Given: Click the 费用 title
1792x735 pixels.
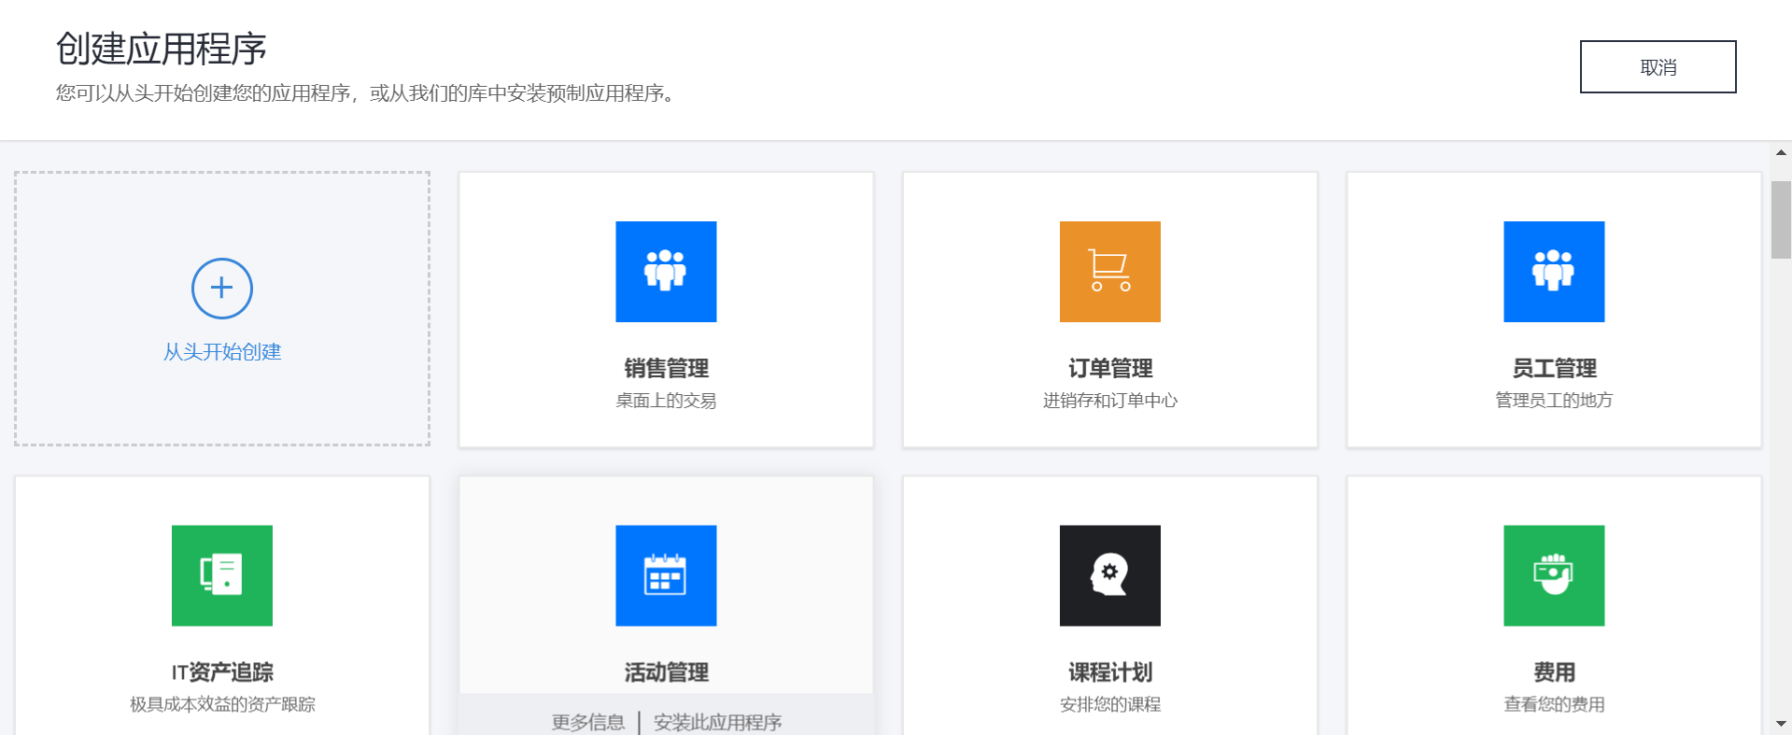Looking at the screenshot, I should (x=1554, y=672).
